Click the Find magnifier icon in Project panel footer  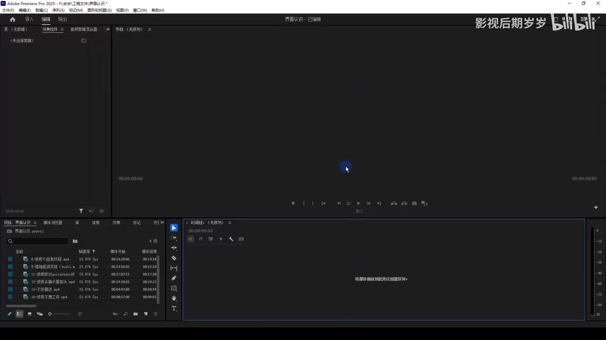pyautogui.click(x=125, y=314)
